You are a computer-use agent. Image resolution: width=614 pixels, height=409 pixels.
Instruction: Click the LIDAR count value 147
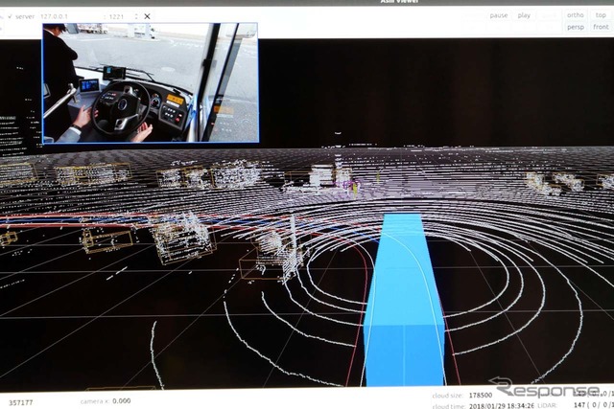click(579, 405)
